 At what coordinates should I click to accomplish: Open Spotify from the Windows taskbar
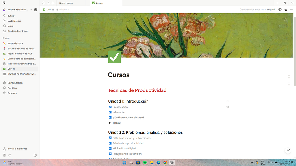[145, 162]
